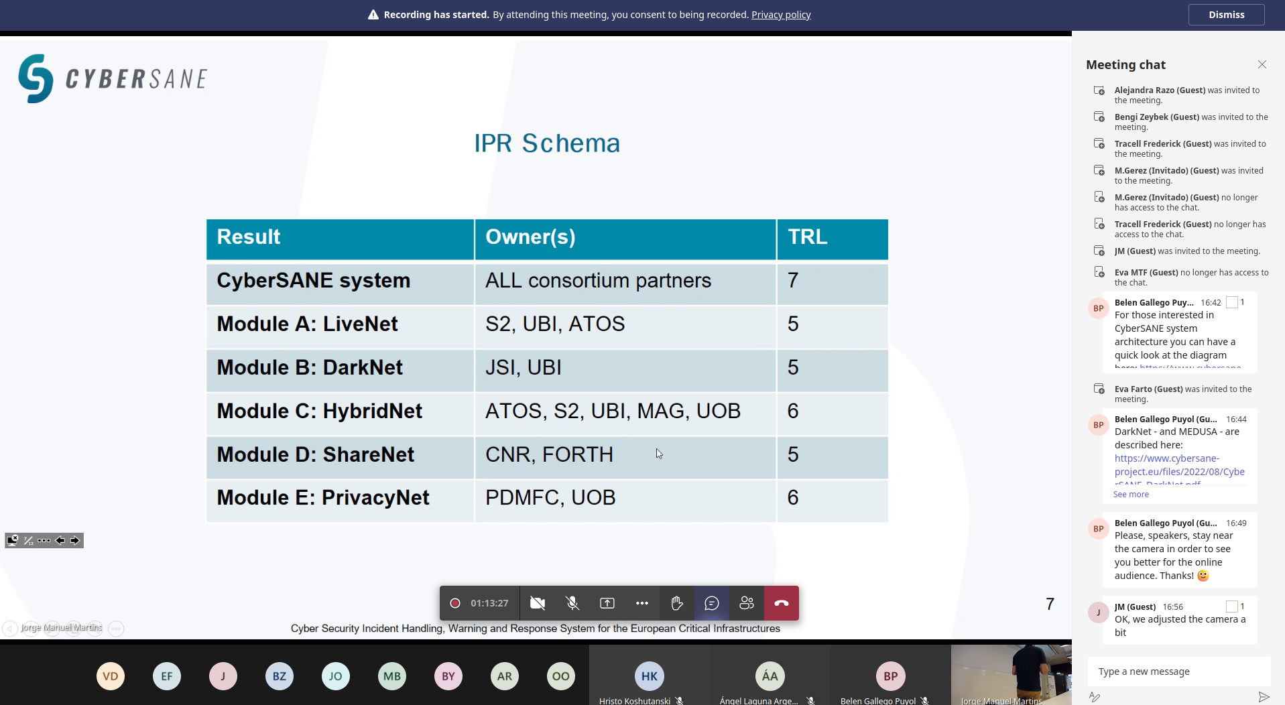
Task: Select Belen Gallego Puyol's participant tile
Action: (890, 675)
